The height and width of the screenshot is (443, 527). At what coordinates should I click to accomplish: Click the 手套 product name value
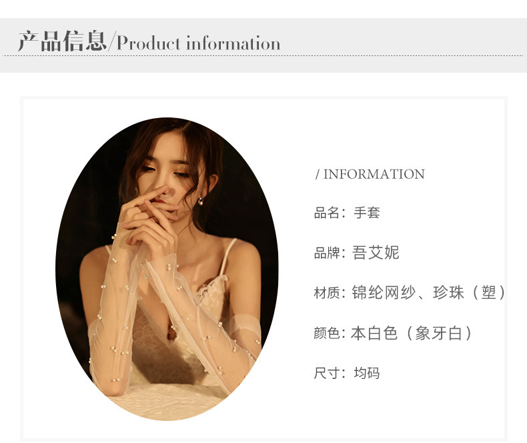(x=367, y=213)
